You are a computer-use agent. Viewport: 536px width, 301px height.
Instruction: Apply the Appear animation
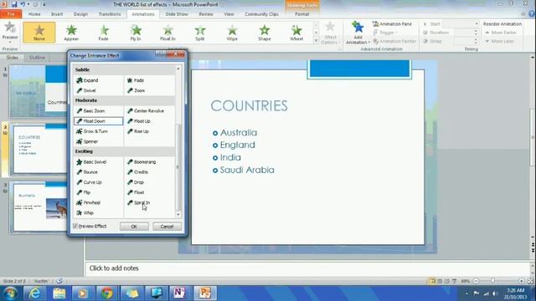[x=71, y=32]
